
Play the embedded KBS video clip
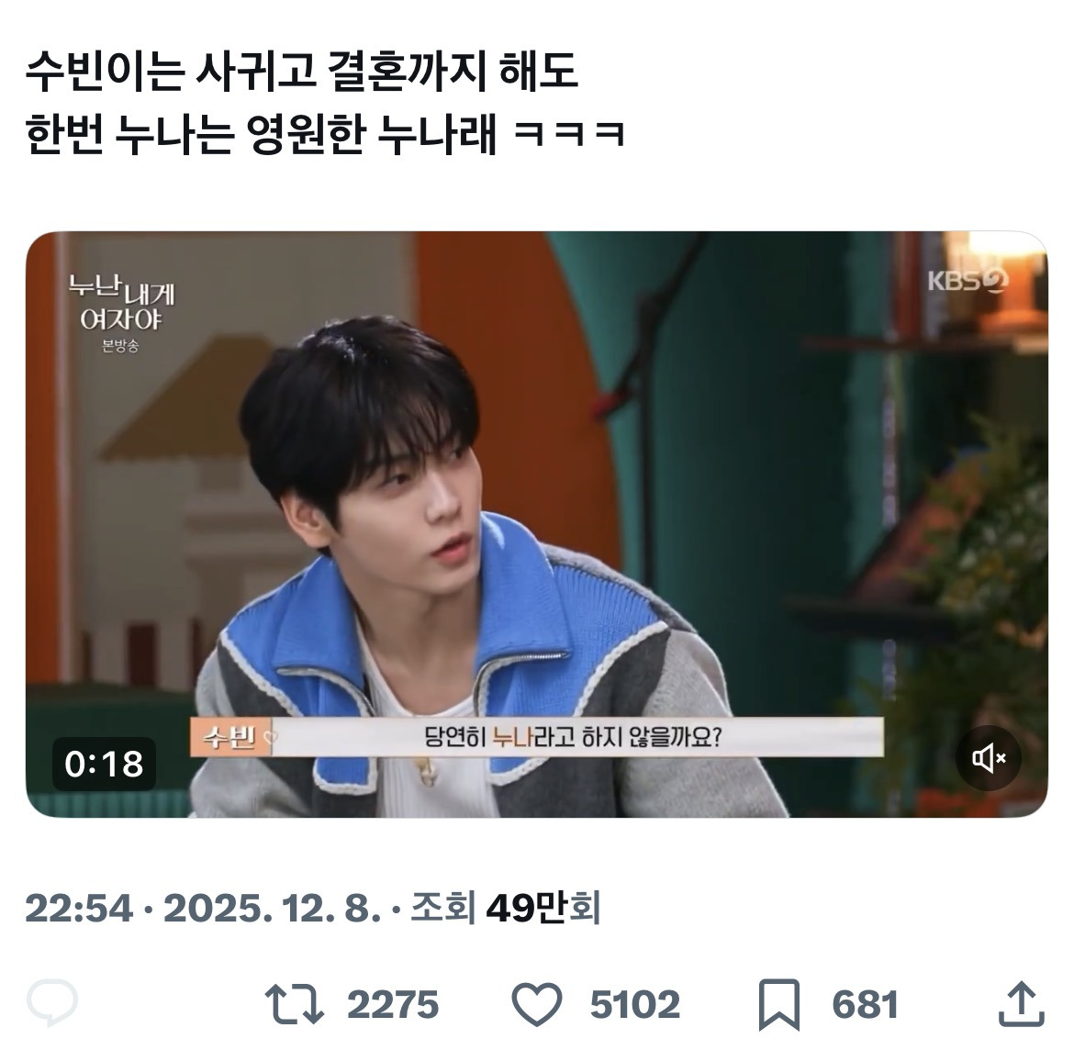537,524
